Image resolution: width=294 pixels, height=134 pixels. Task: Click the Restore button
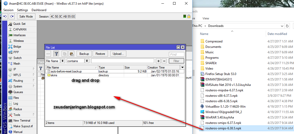tap(100, 54)
